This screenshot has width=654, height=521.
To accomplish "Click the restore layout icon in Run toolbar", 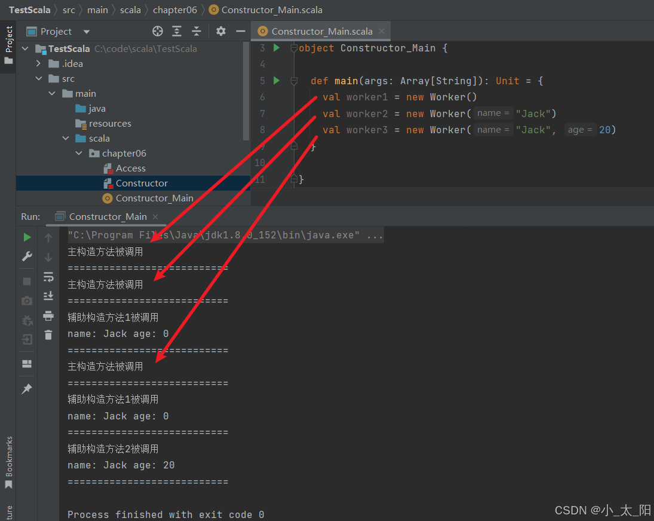I will (x=27, y=364).
